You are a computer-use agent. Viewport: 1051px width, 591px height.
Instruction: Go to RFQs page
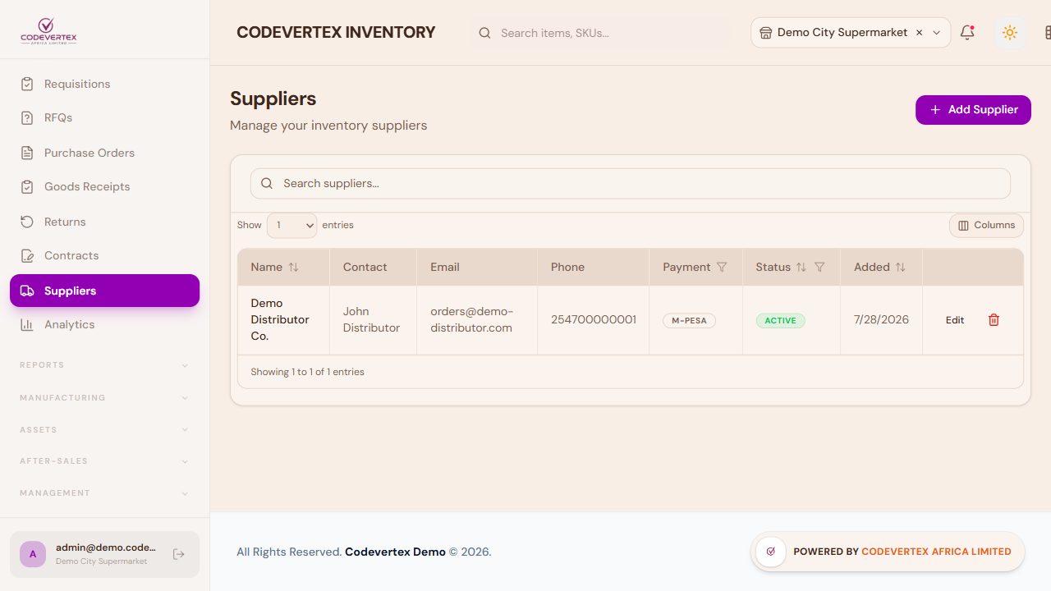pos(104,117)
